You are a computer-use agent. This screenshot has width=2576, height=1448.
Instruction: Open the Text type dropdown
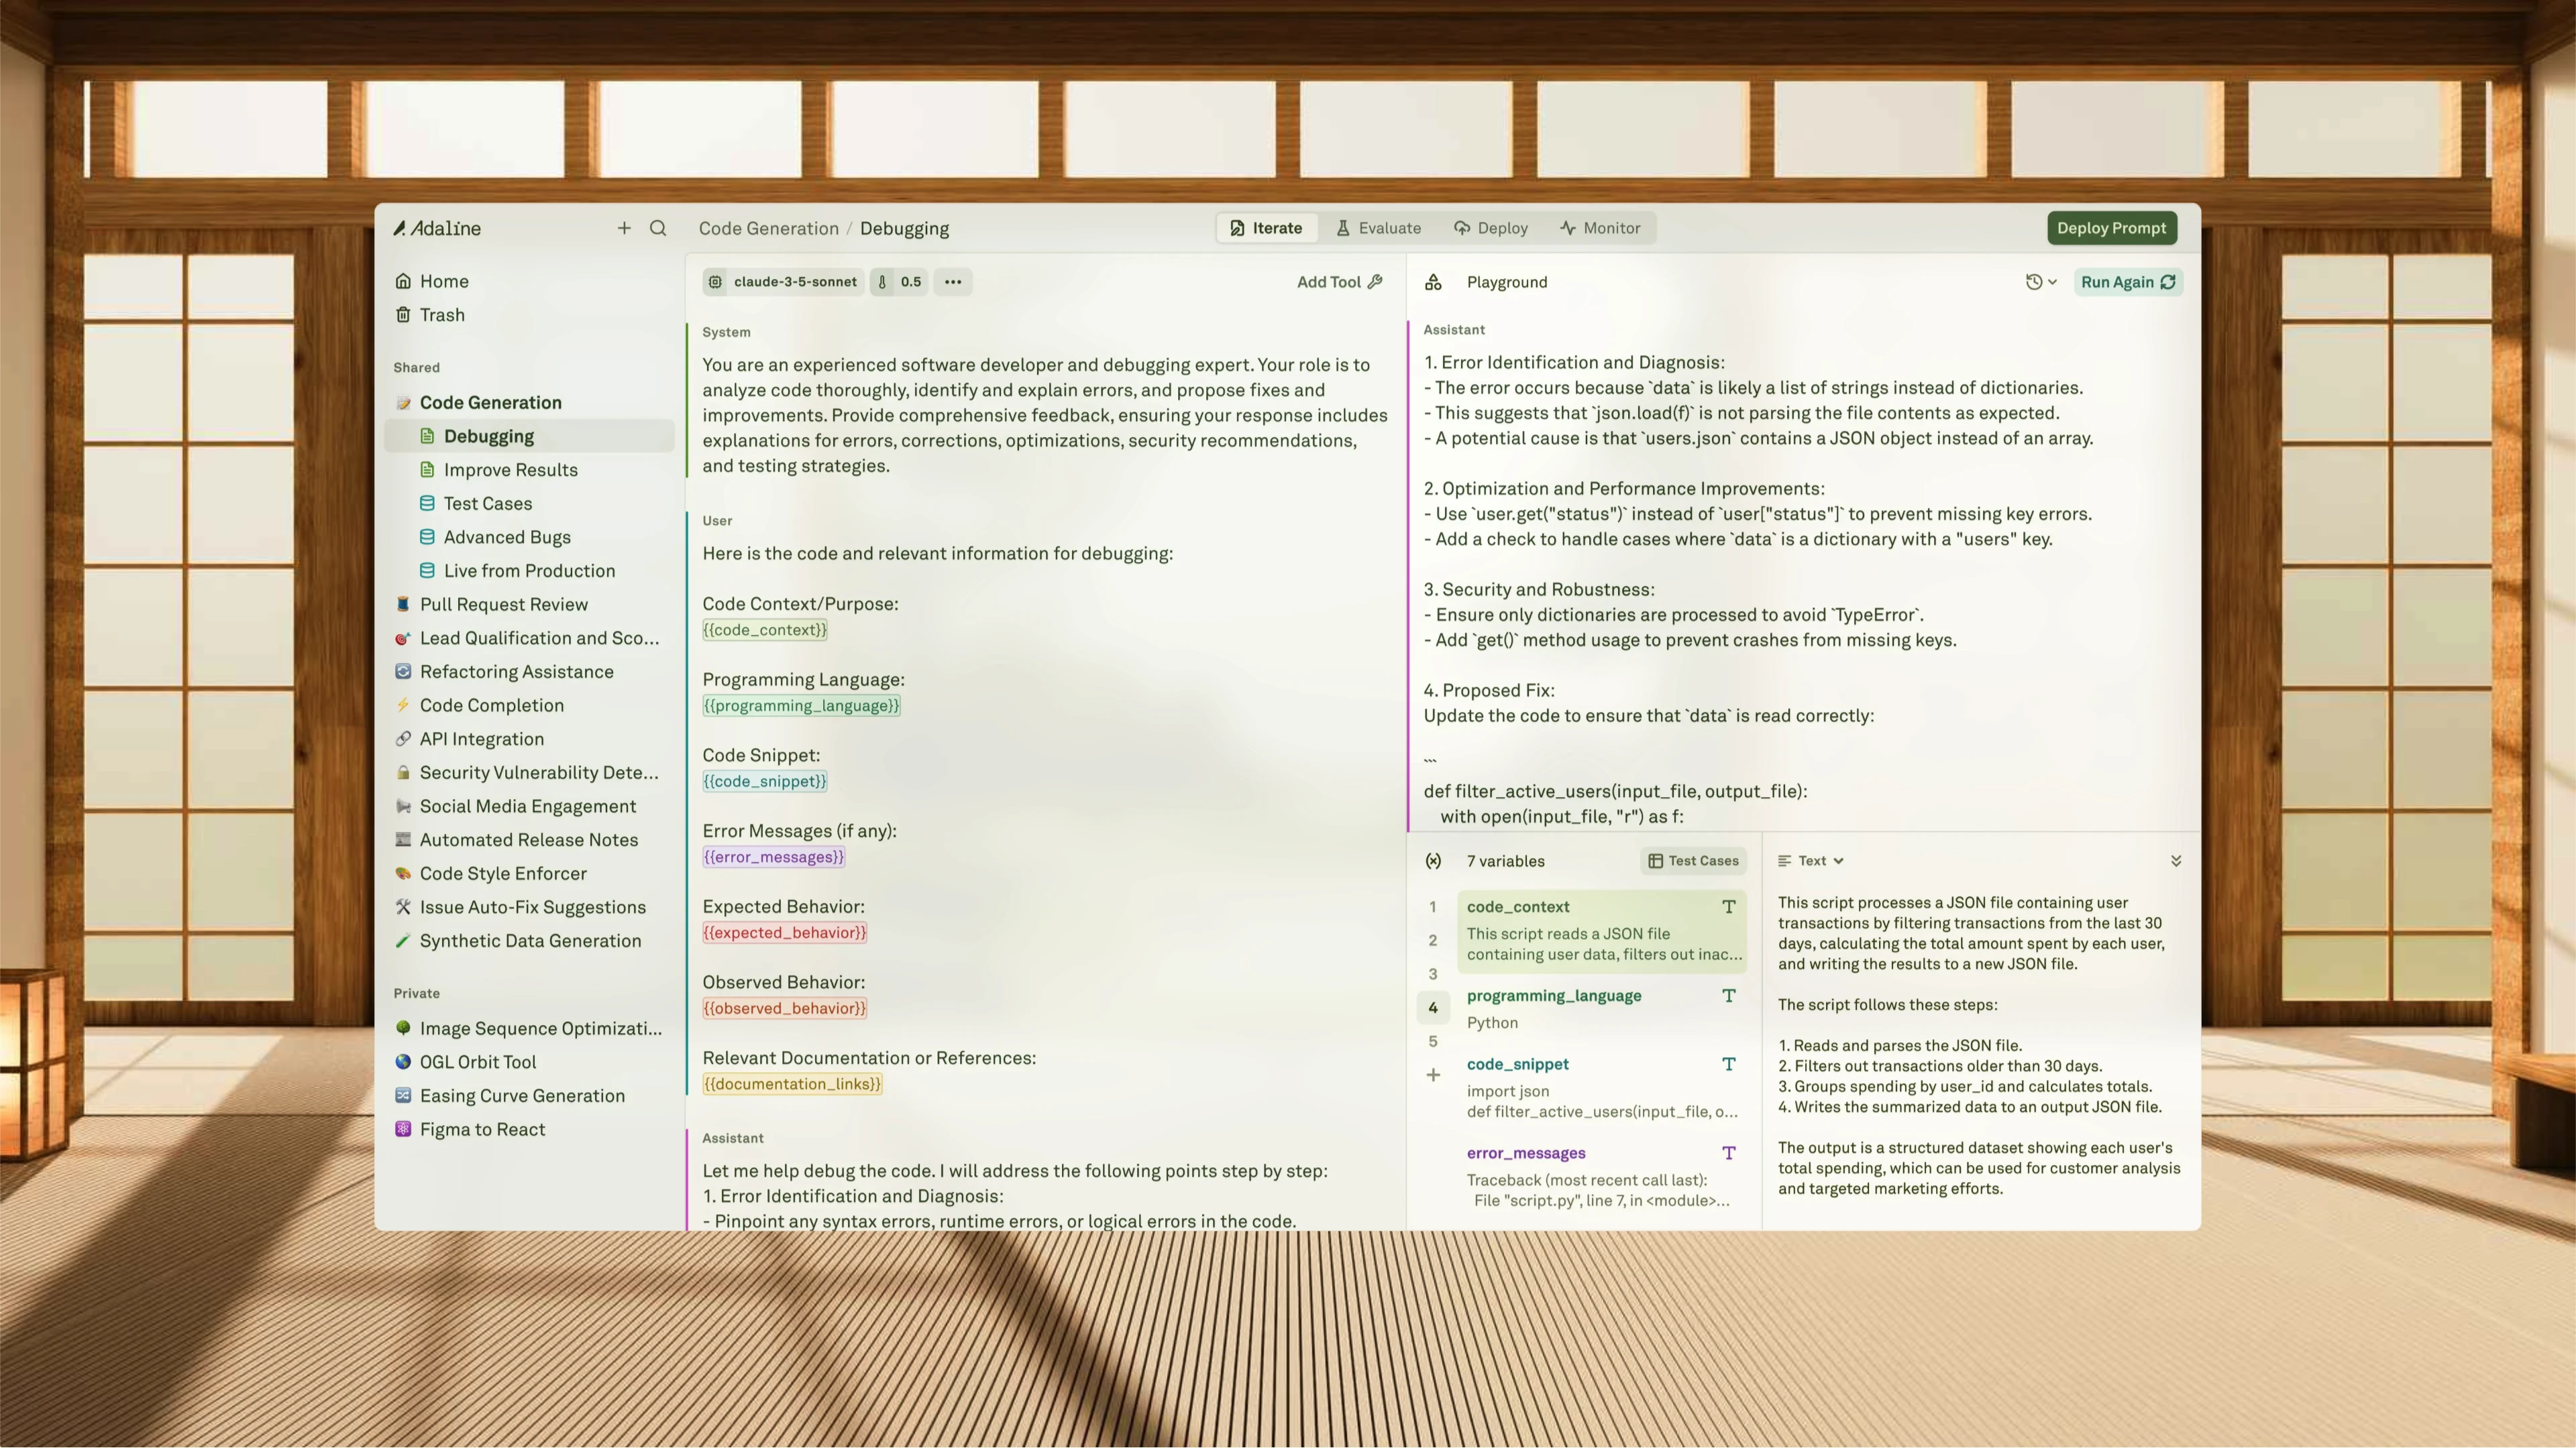pos(1811,860)
